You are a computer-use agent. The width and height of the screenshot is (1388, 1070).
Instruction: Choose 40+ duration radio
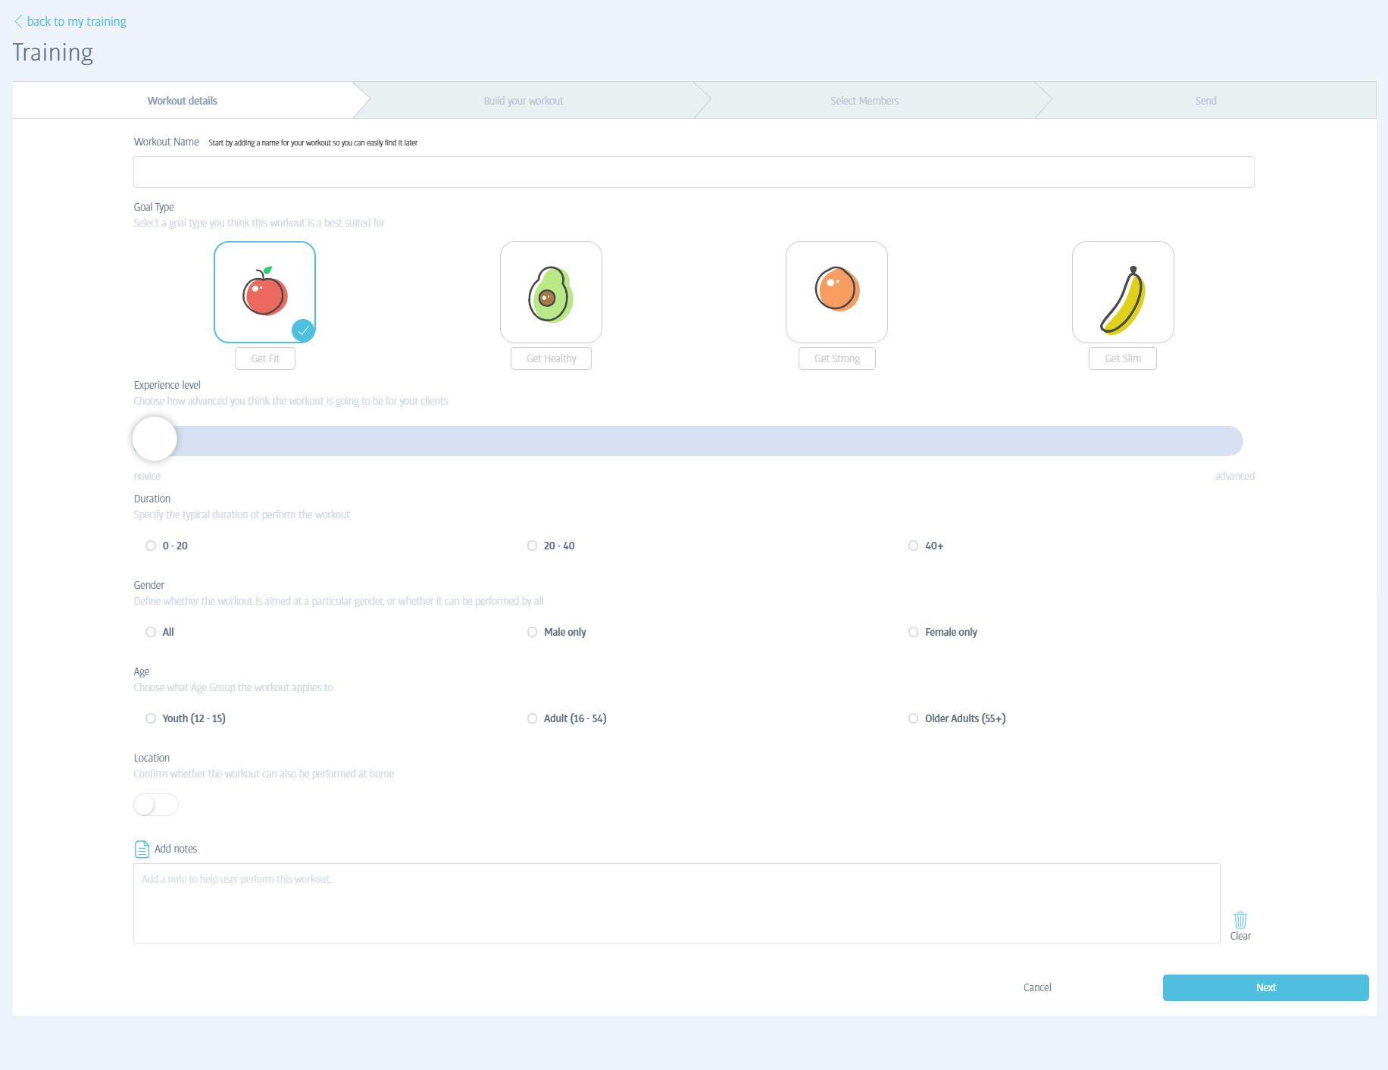click(x=913, y=546)
